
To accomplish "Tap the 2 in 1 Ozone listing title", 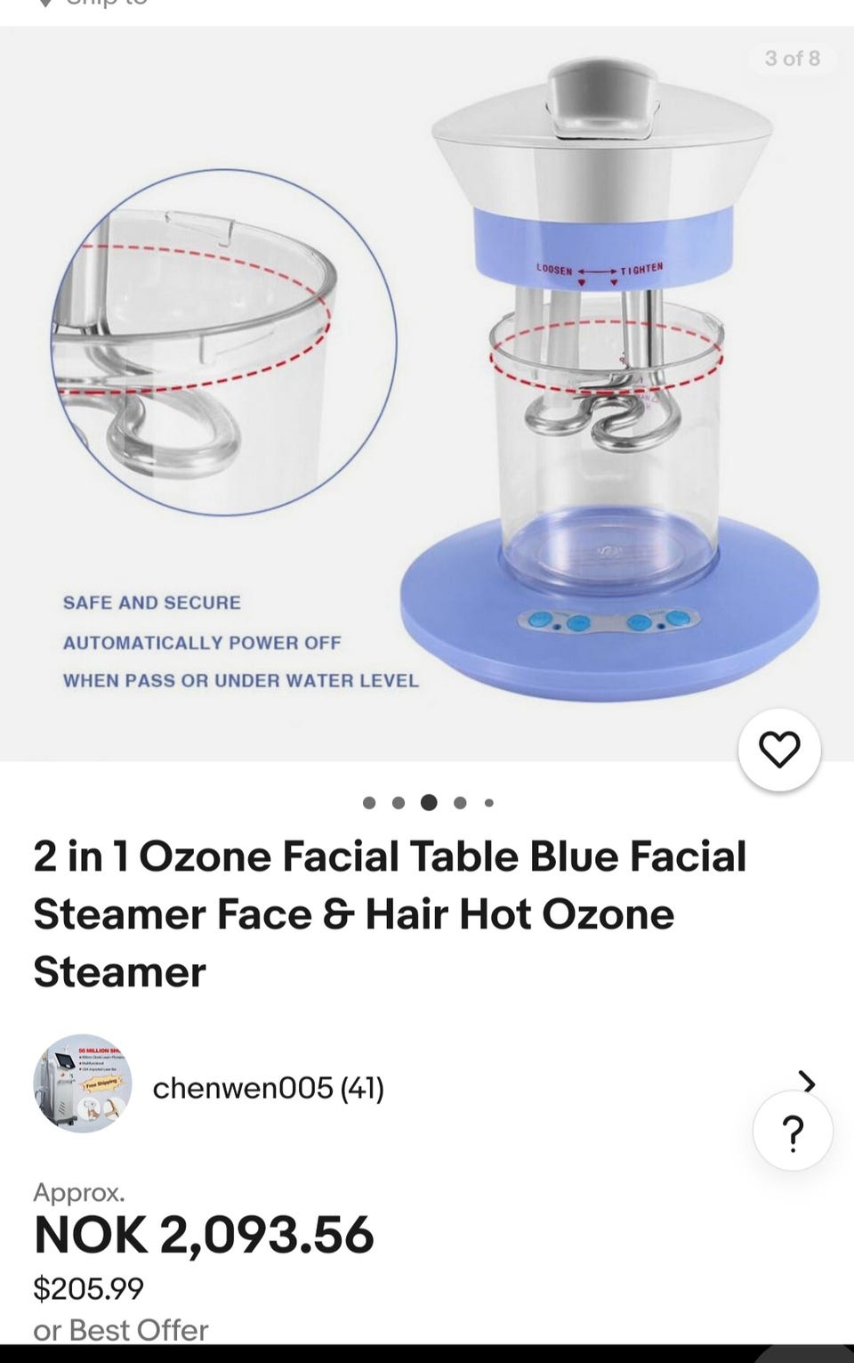I will [x=390, y=914].
